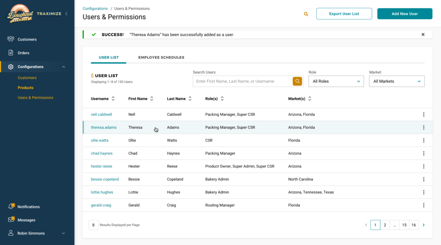The width and height of the screenshot is (441, 245).
Task: Switch to Employee Schedules tab
Action: click(161, 57)
